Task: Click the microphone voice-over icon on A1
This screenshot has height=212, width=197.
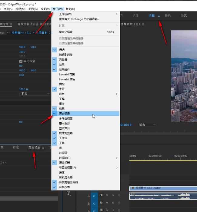Action: click(119, 195)
